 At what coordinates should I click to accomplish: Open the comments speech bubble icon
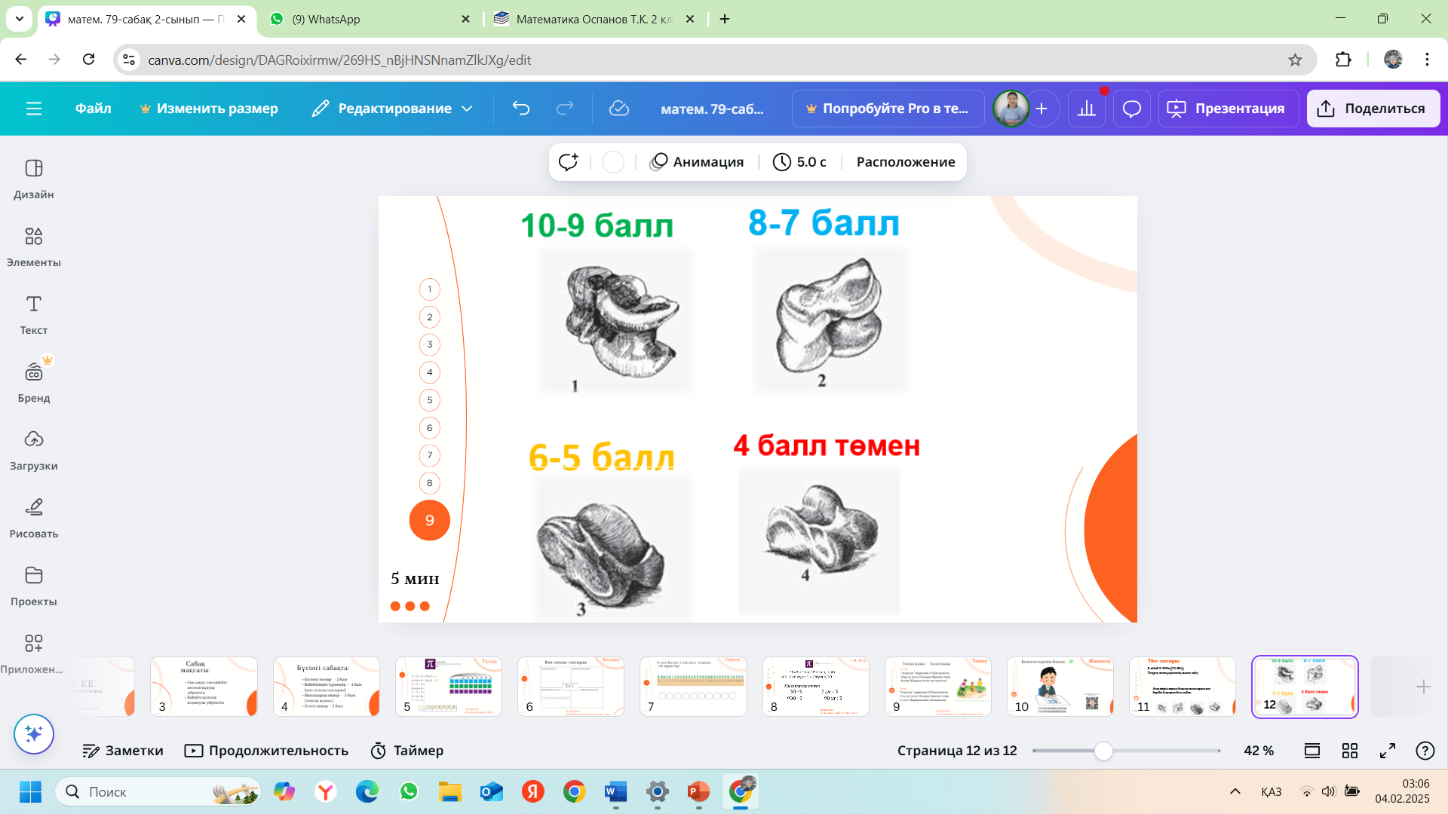tap(1131, 109)
